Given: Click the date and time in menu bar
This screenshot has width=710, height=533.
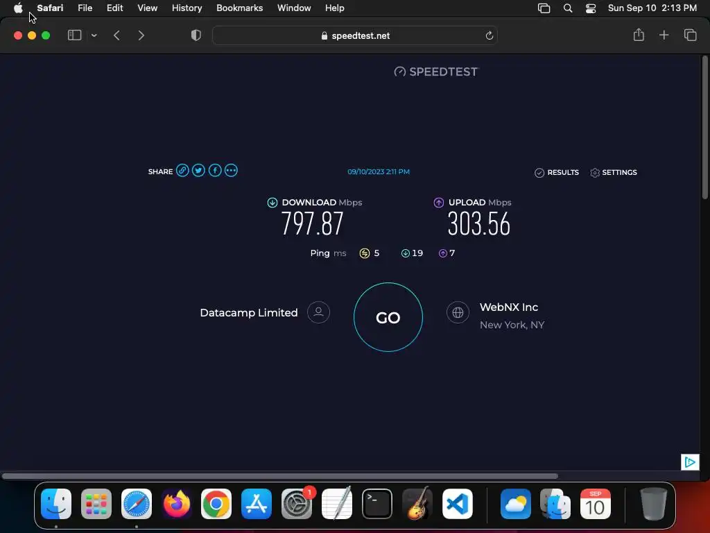Looking at the screenshot, I should (652, 8).
